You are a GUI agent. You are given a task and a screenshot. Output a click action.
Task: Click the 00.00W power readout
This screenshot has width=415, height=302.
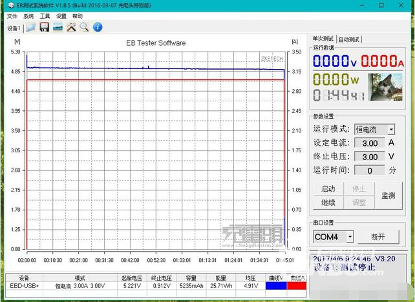(x=336, y=79)
